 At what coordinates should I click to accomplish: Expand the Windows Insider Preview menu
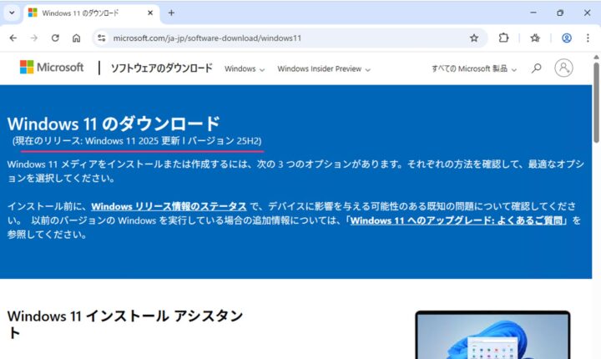point(324,69)
